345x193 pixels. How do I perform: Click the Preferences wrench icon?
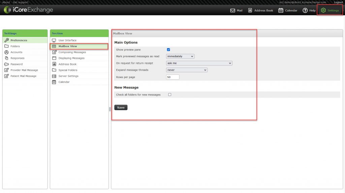click(7, 40)
